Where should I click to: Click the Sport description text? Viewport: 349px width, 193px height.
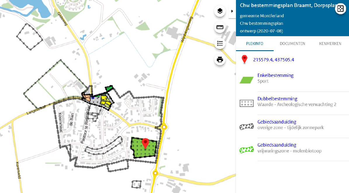coord(263,81)
